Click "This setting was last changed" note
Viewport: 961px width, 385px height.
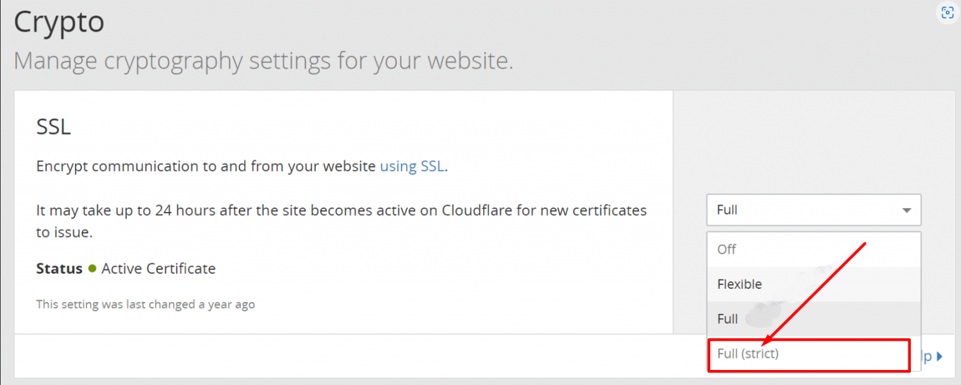pos(145,304)
